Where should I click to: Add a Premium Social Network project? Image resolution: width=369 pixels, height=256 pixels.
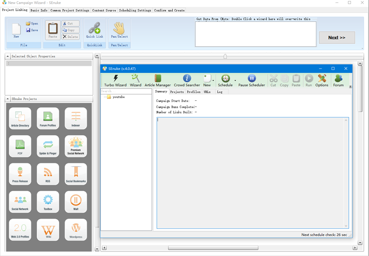(x=76, y=146)
